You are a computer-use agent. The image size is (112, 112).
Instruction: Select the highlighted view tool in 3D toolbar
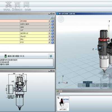tap(88, 85)
